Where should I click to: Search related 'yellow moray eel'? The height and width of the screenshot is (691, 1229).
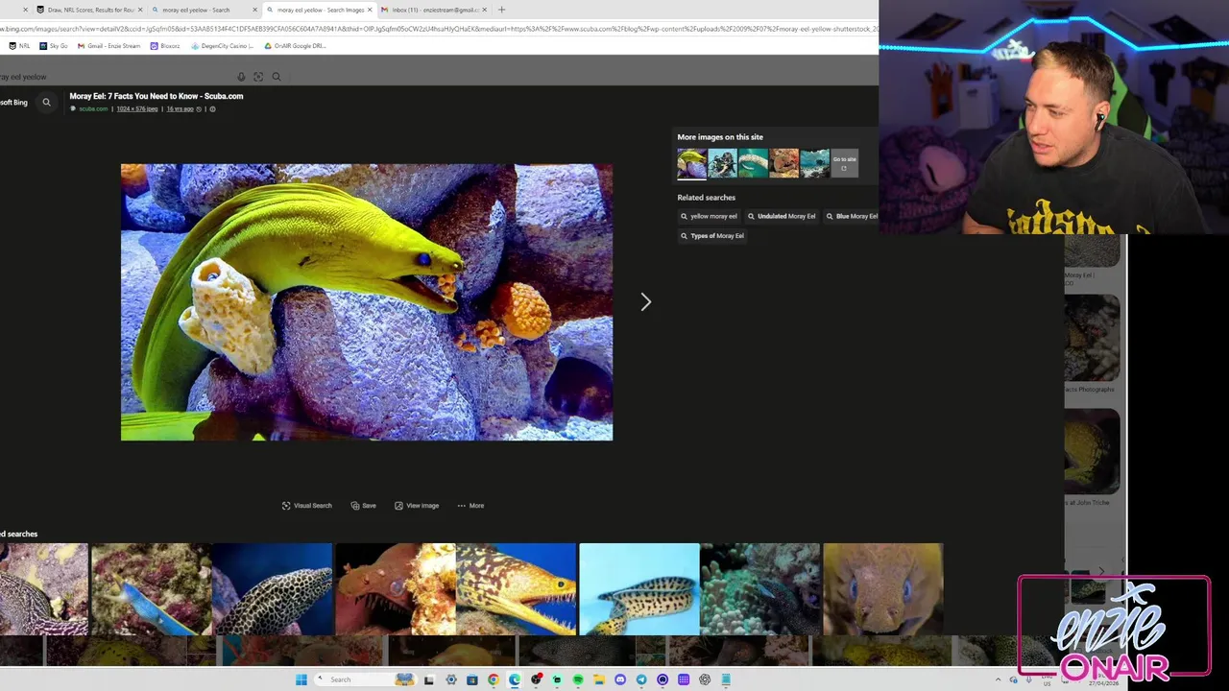709,217
